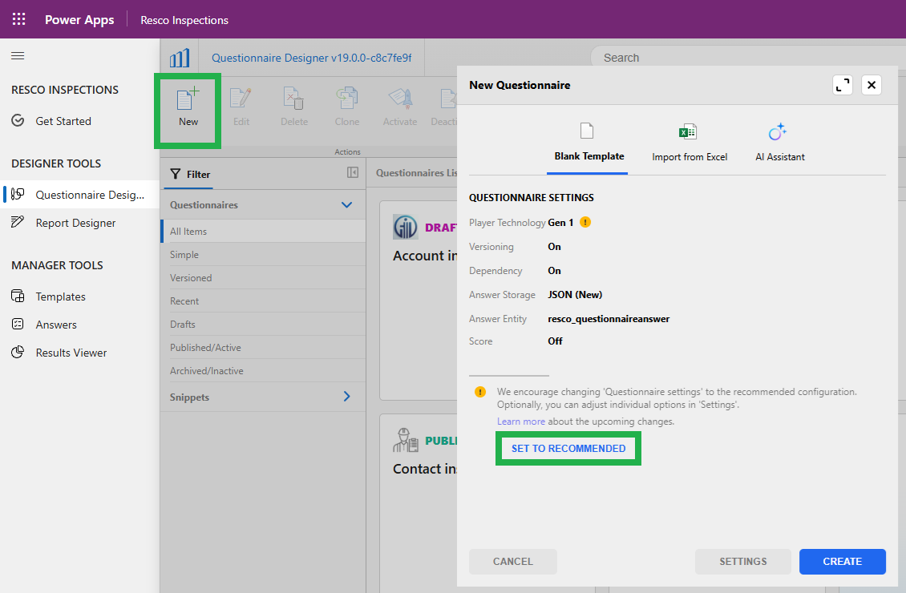Click the Set to Recommended button
This screenshot has width=906, height=593.
tap(568, 449)
